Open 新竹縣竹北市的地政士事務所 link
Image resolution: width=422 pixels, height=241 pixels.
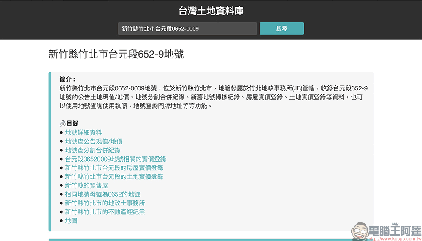[x=105, y=203]
